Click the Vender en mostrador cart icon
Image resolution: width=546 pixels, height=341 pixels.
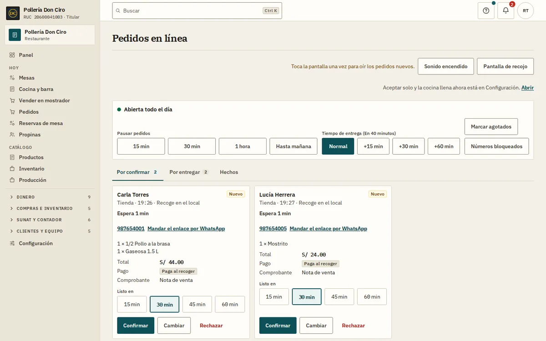pyautogui.click(x=12, y=100)
